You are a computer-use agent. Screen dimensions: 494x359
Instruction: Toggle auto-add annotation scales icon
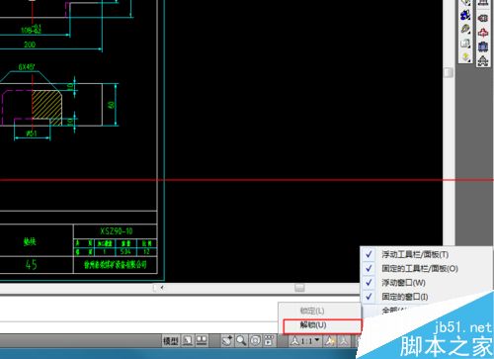(344, 341)
